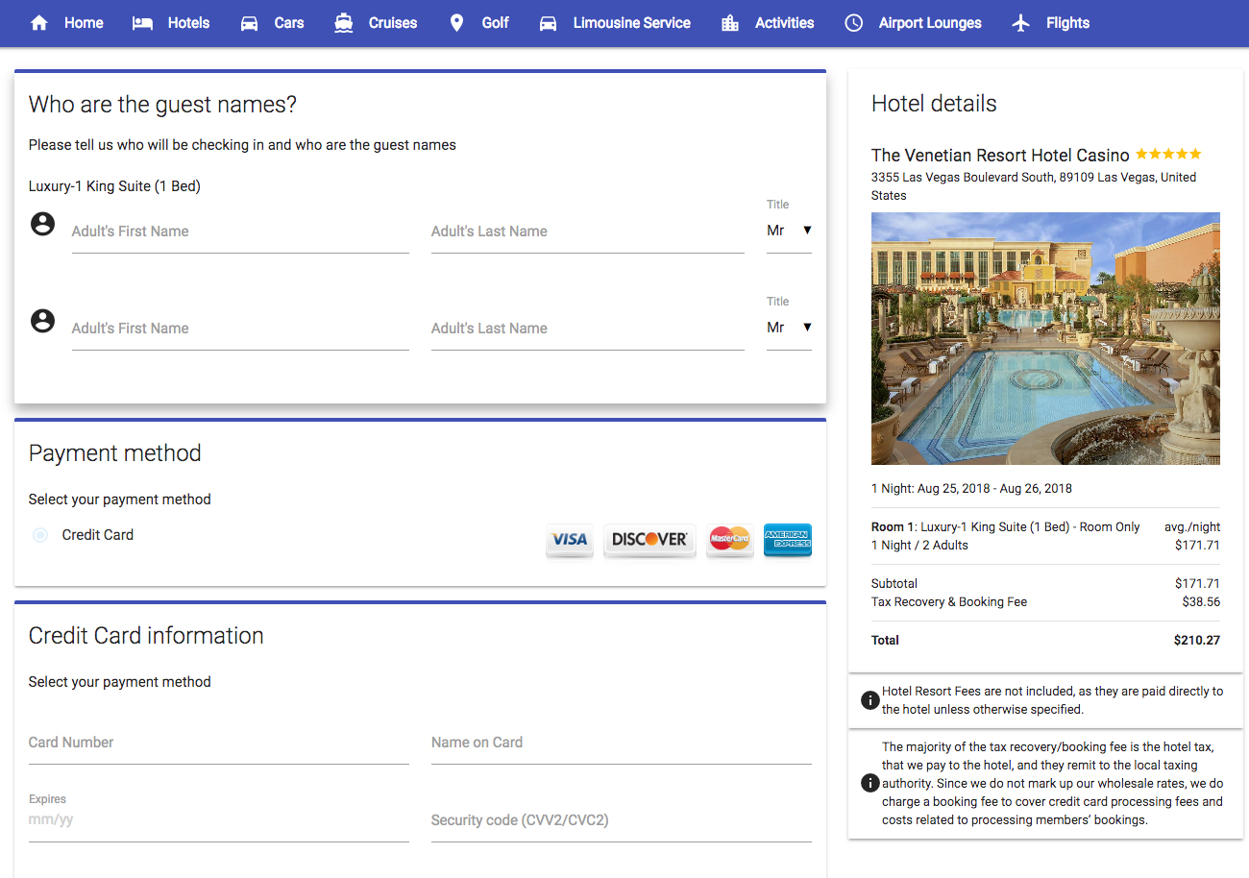
Task: Focus second guest's Adult's First Name field
Action: pyautogui.click(x=240, y=329)
